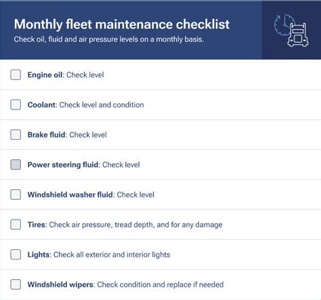
Task: Check off Windshield washer fluid
Action: [16, 195]
